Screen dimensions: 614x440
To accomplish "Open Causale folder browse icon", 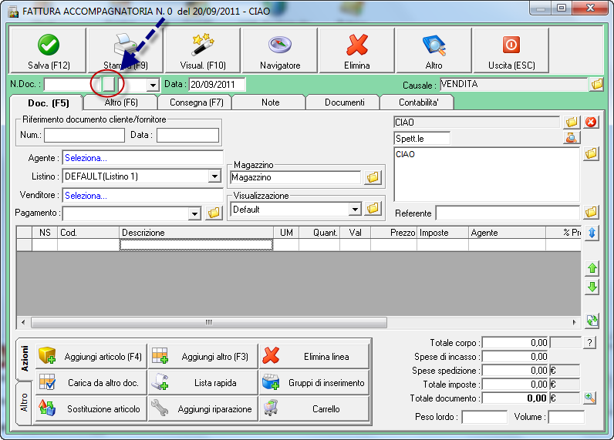I will point(597,84).
